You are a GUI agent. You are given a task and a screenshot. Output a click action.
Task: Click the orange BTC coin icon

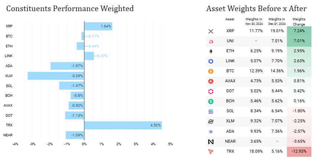(211, 72)
